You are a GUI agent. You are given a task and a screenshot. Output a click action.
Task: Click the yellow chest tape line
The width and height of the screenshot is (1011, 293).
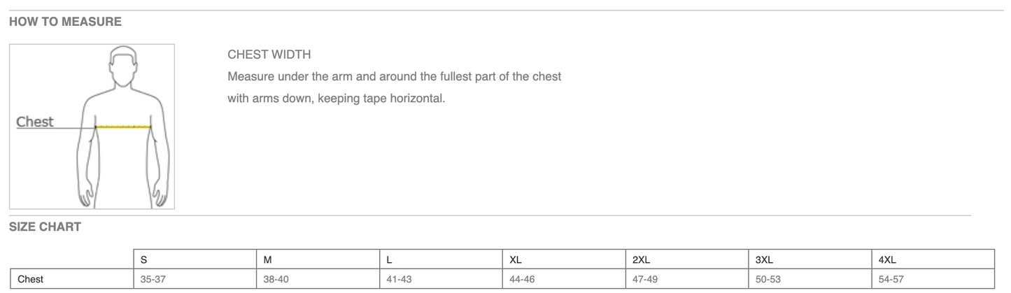pos(124,127)
